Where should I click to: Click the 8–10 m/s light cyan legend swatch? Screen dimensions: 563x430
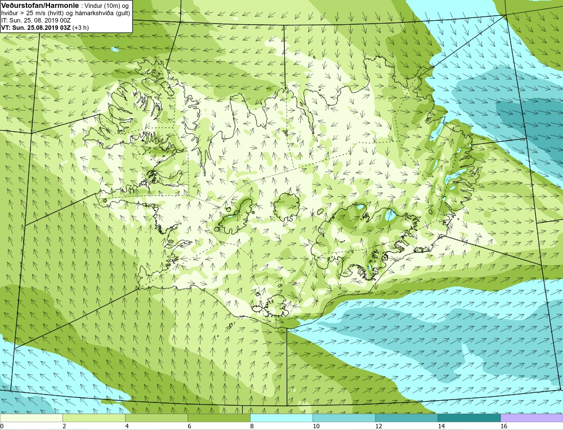tap(281, 418)
